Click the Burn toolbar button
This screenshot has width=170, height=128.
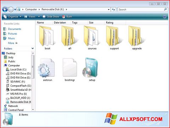point(67,17)
